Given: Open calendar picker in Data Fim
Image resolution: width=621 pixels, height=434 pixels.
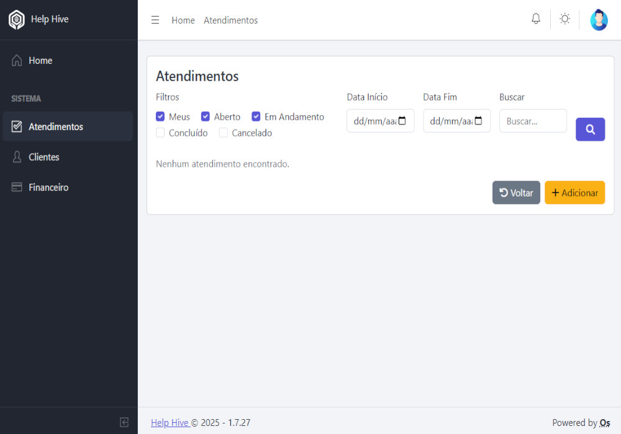Looking at the screenshot, I should 478,121.
